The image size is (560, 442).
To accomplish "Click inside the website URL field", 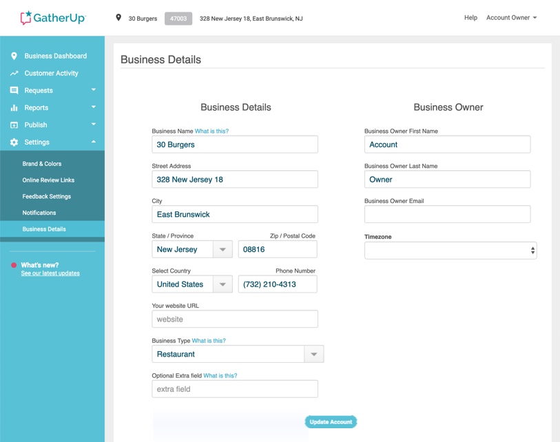I will click(234, 319).
